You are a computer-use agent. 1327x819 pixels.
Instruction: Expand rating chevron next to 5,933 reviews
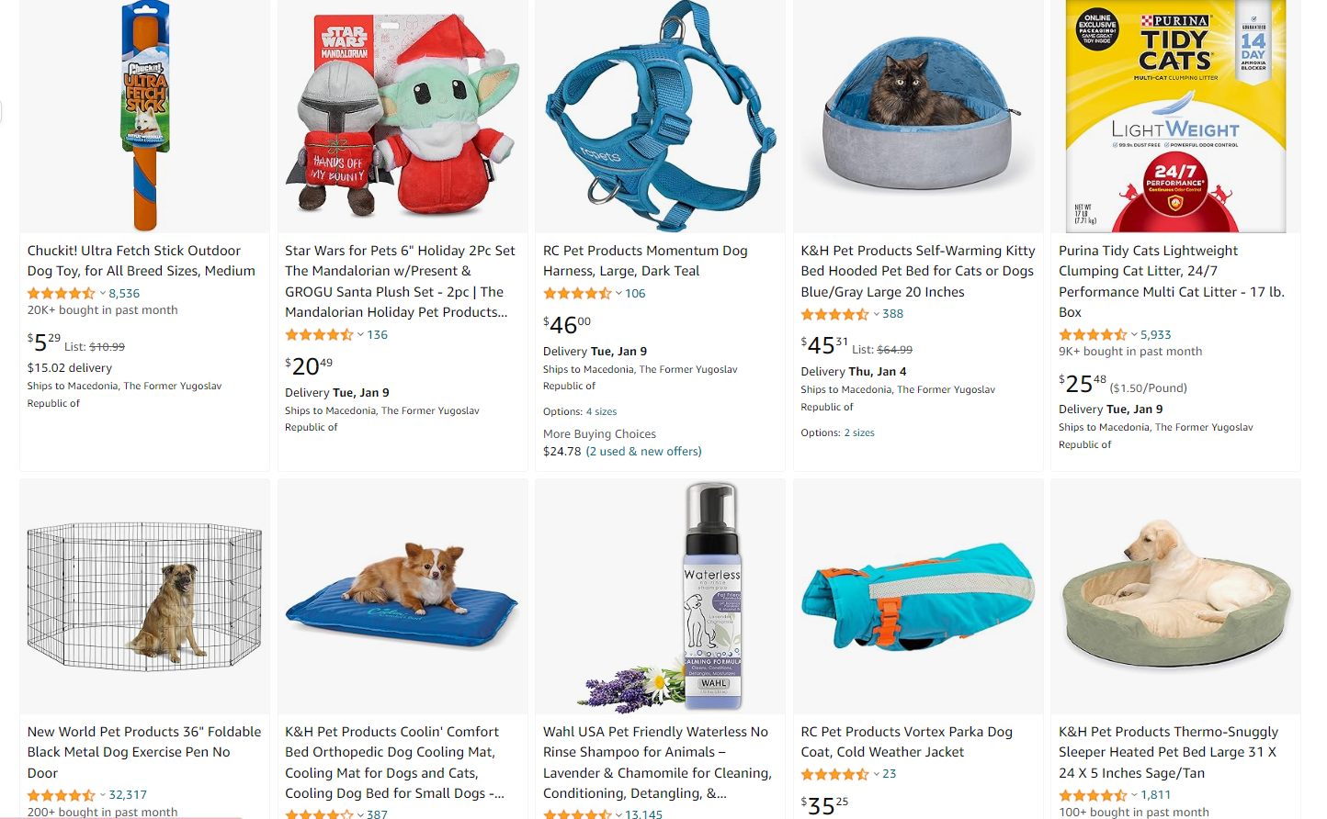tap(1134, 335)
